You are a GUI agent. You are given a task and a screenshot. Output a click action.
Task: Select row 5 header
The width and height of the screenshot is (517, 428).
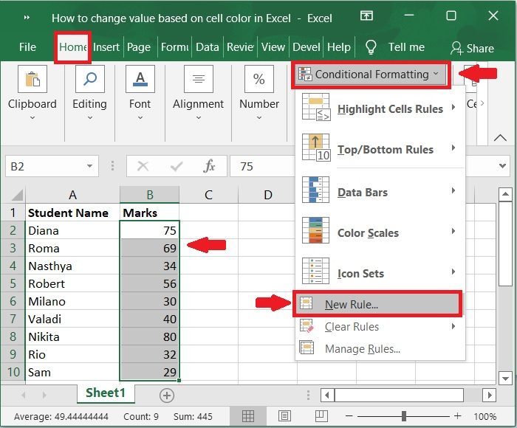pyautogui.click(x=13, y=283)
